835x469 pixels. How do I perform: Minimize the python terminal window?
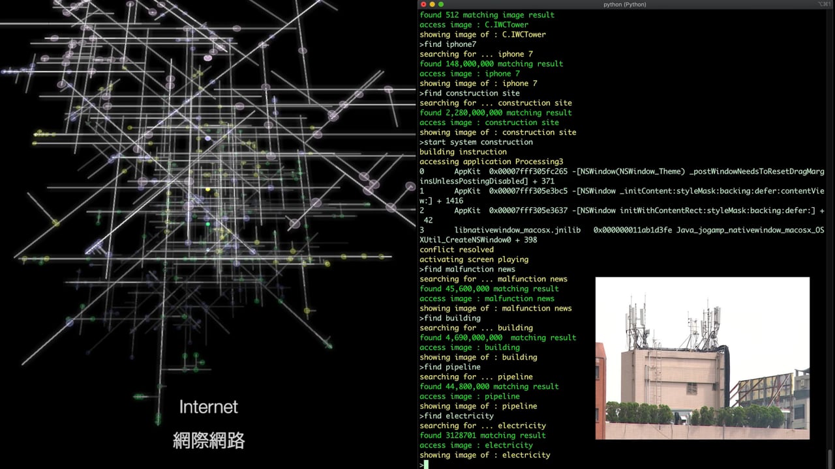pyautogui.click(x=432, y=5)
